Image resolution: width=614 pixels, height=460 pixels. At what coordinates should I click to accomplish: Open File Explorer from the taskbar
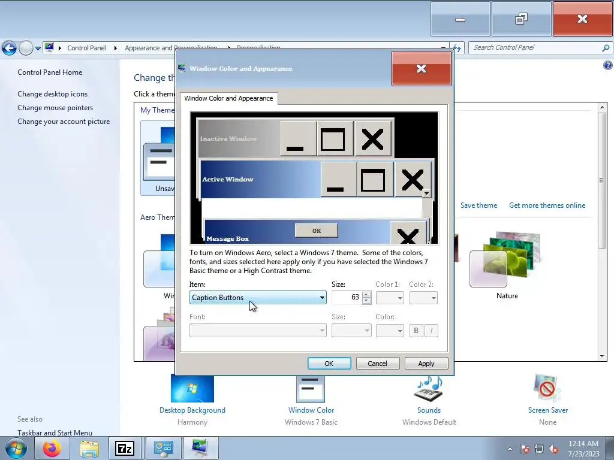click(89, 448)
